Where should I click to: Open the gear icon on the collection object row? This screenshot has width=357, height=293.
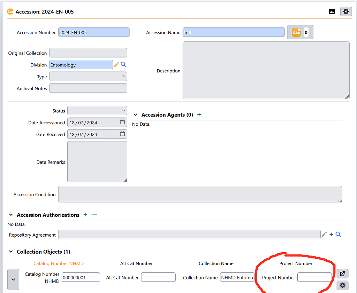(x=342, y=285)
